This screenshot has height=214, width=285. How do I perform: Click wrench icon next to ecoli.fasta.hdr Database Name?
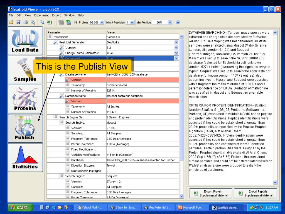click(x=62, y=96)
